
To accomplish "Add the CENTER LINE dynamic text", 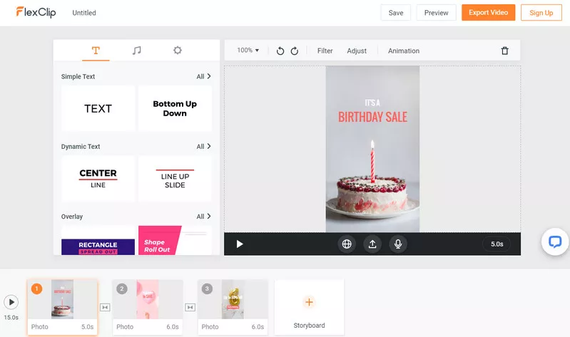I will coord(98,178).
